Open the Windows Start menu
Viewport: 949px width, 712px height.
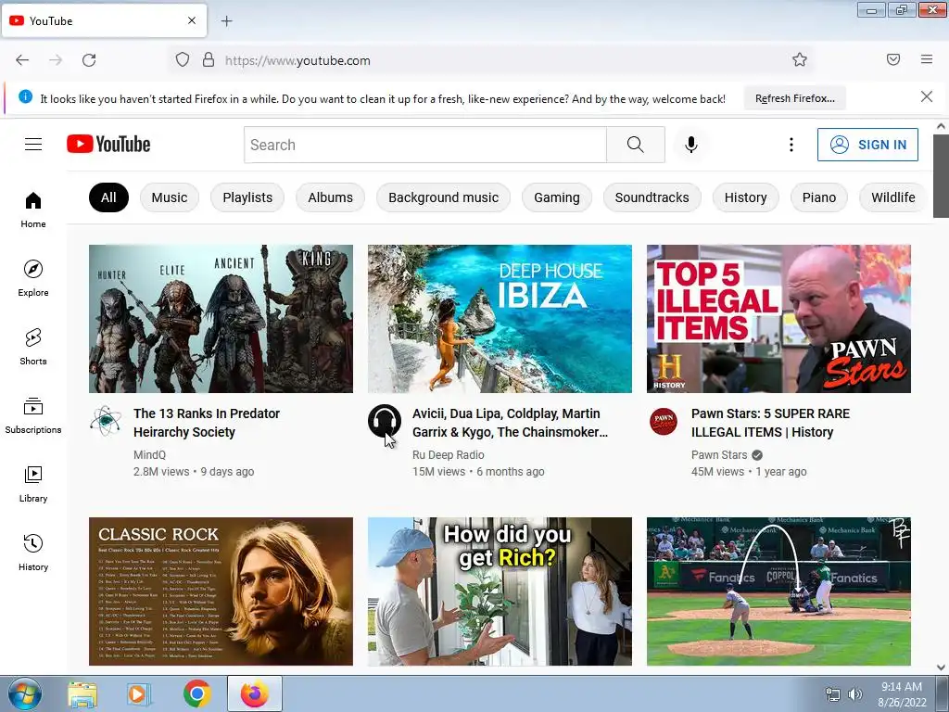[x=24, y=694]
